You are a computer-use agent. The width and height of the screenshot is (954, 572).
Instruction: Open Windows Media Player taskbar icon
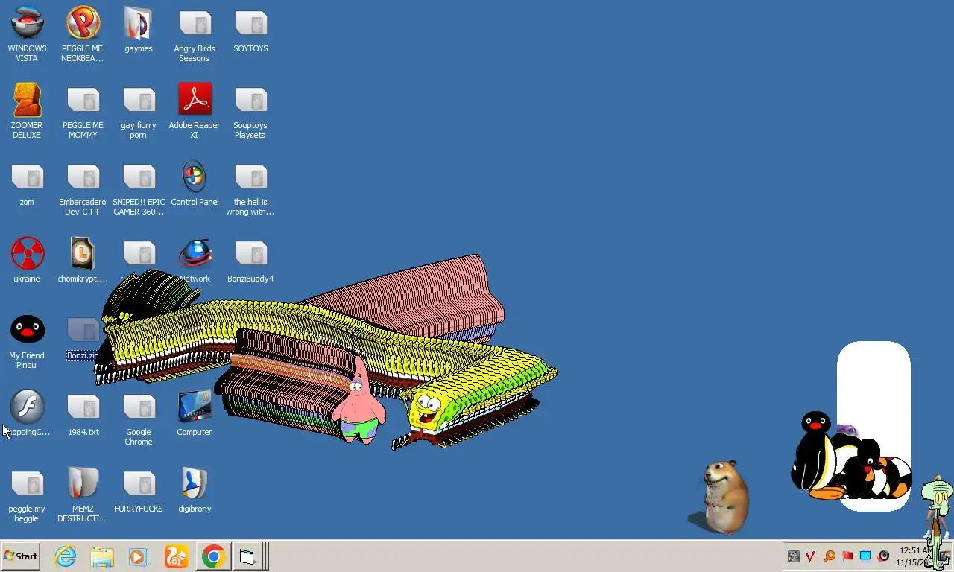point(139,556)
